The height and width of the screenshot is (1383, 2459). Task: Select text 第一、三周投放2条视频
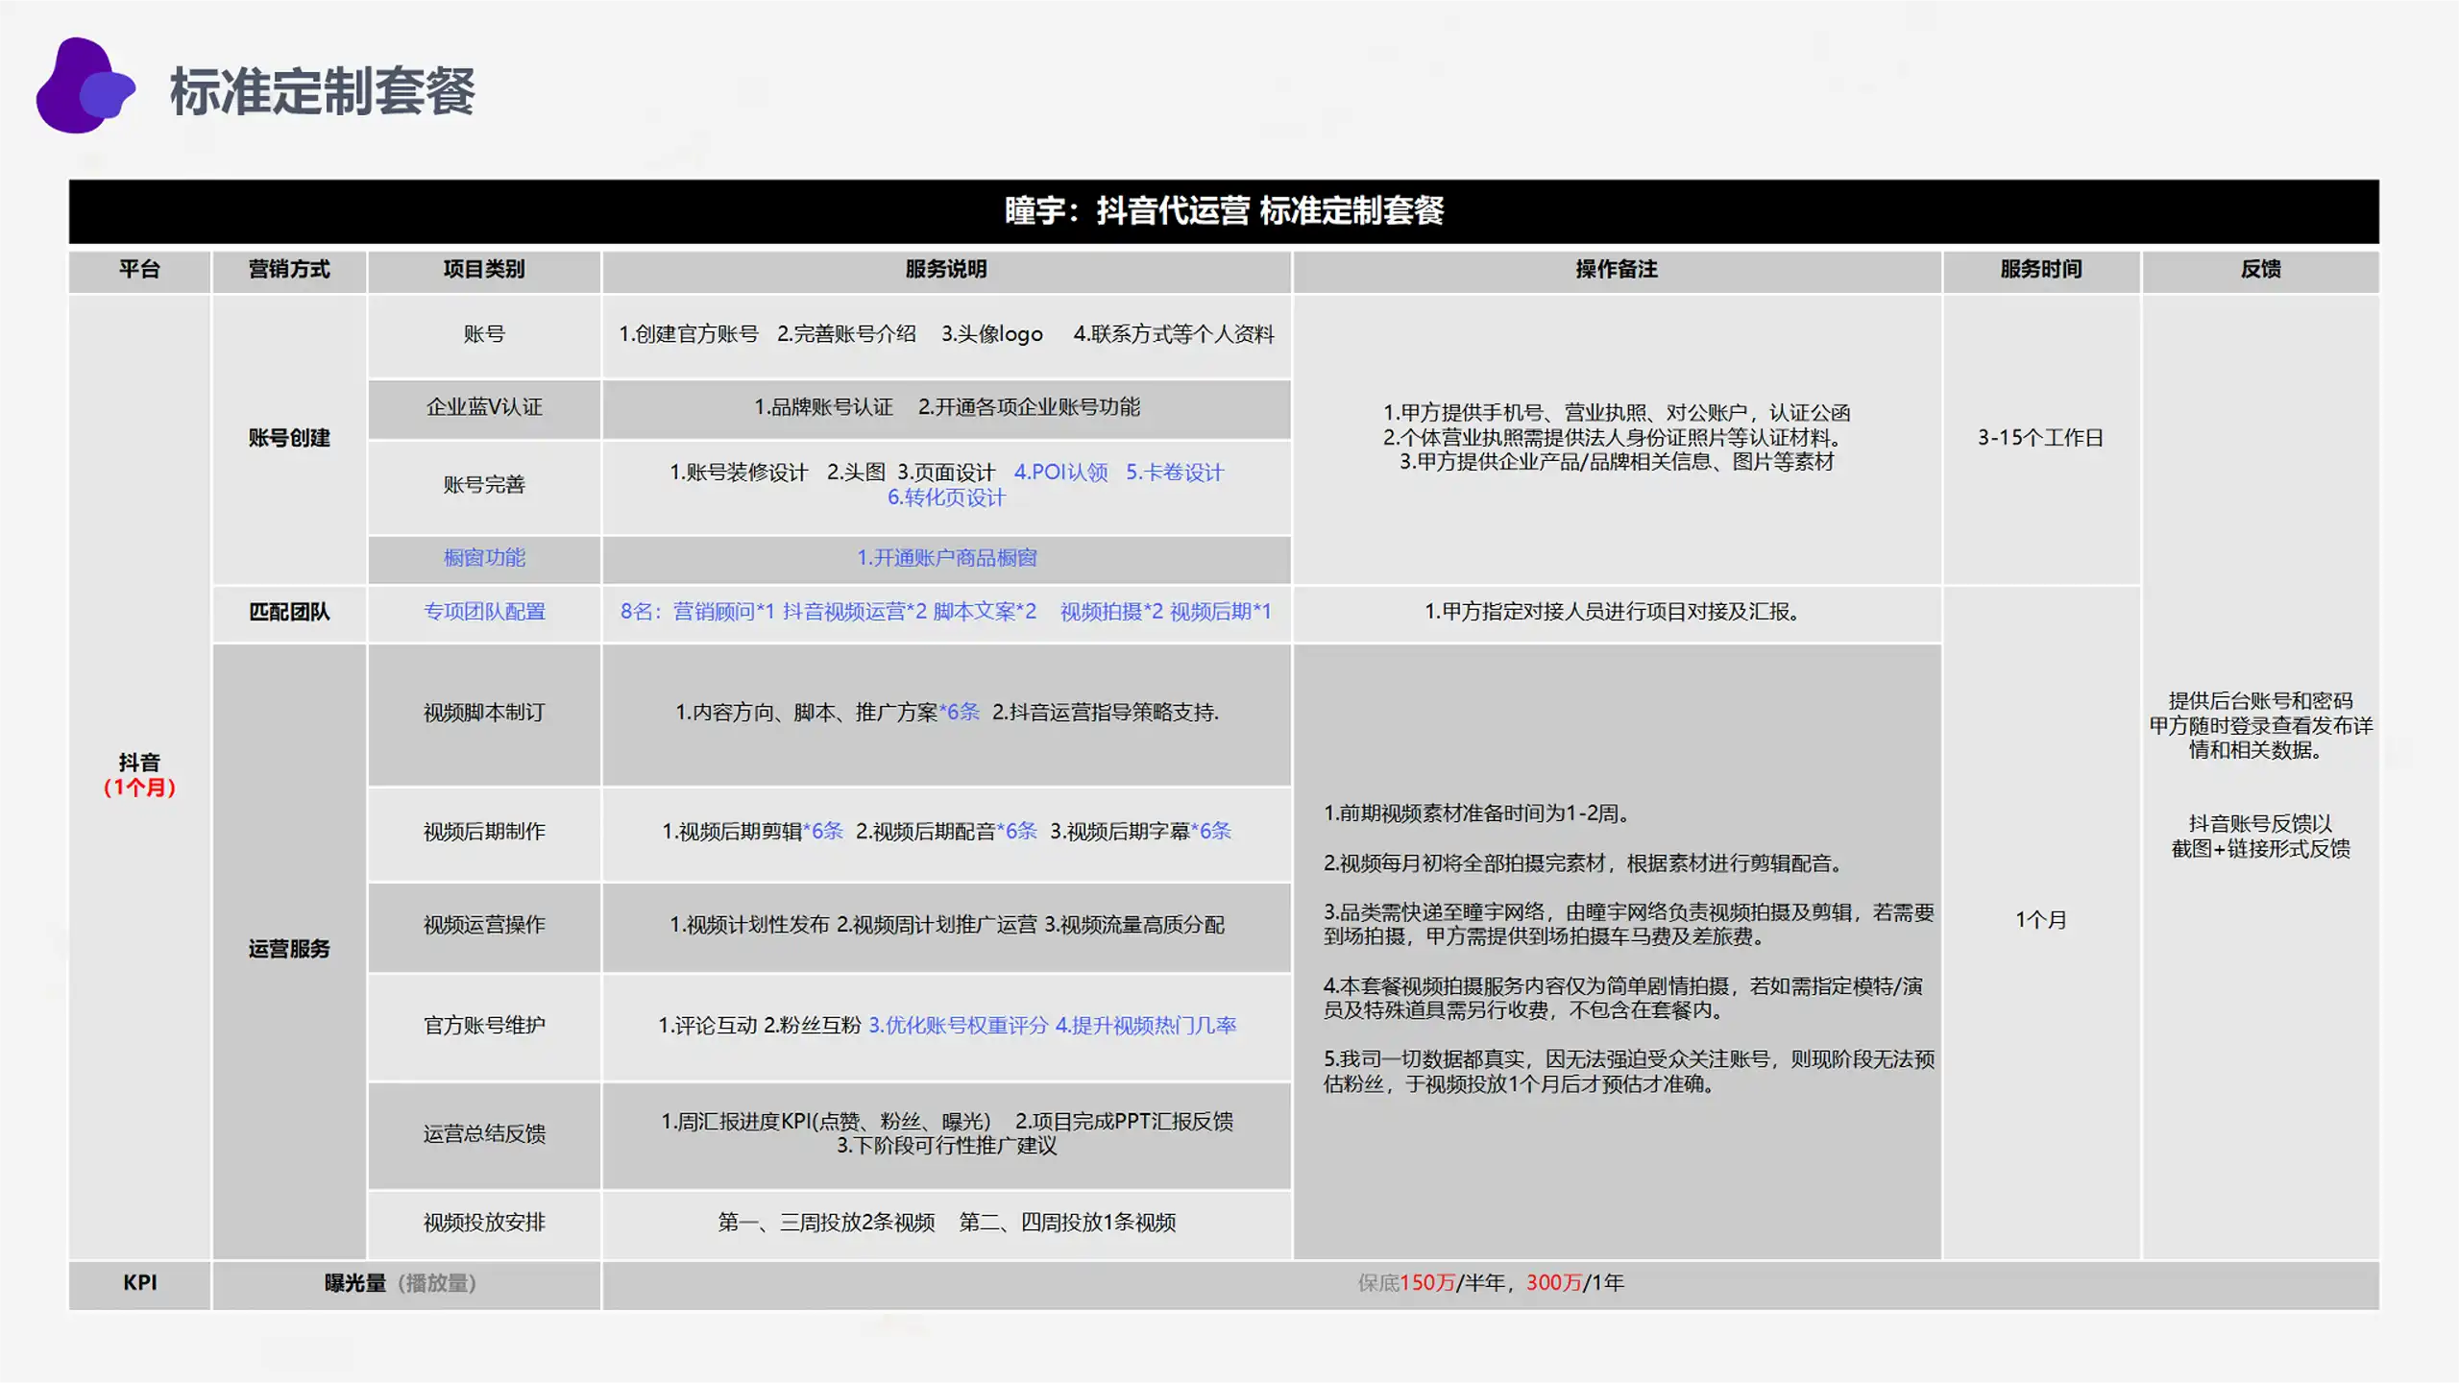click(x=826, y=1224)
